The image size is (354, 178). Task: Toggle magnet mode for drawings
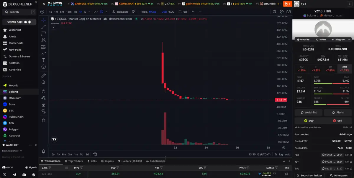coord(43,91)
